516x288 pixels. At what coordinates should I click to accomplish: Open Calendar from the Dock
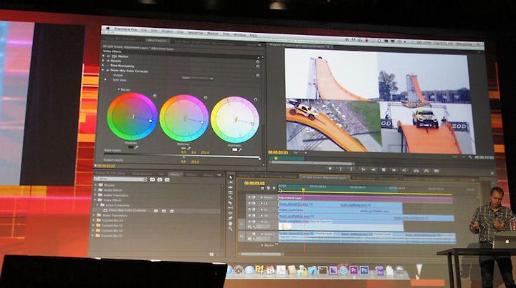point(270,270)
